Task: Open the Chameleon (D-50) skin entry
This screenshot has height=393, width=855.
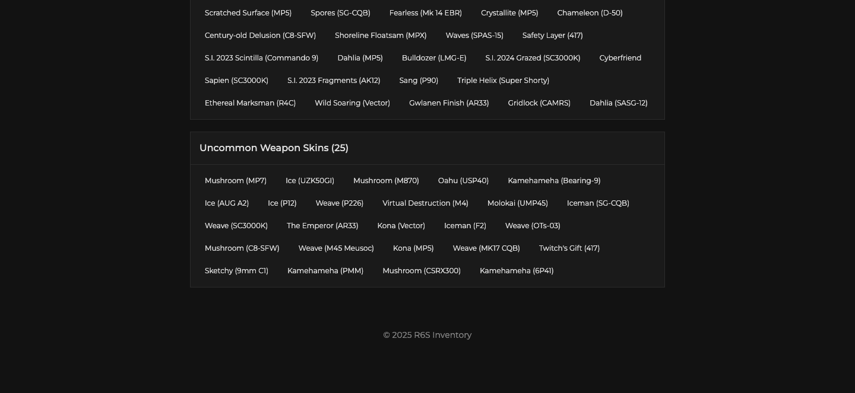Action: click(x=590, y=13)
